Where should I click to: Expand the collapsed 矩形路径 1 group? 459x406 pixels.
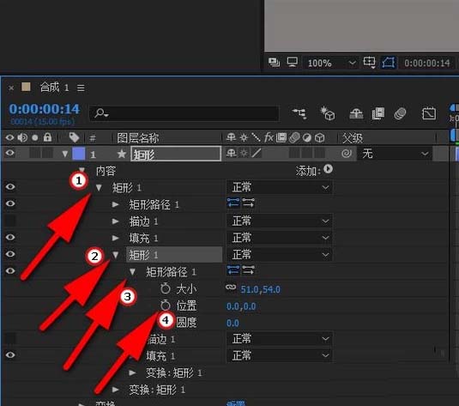116,204
